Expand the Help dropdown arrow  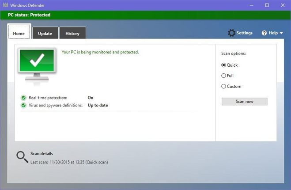tap(281, 33)
